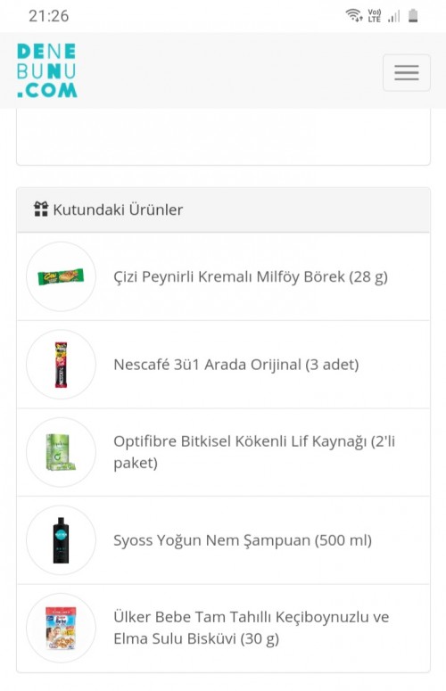
Task: Tap the empty white card above product list
Action: pyautogui.click(x=223, y=137)
